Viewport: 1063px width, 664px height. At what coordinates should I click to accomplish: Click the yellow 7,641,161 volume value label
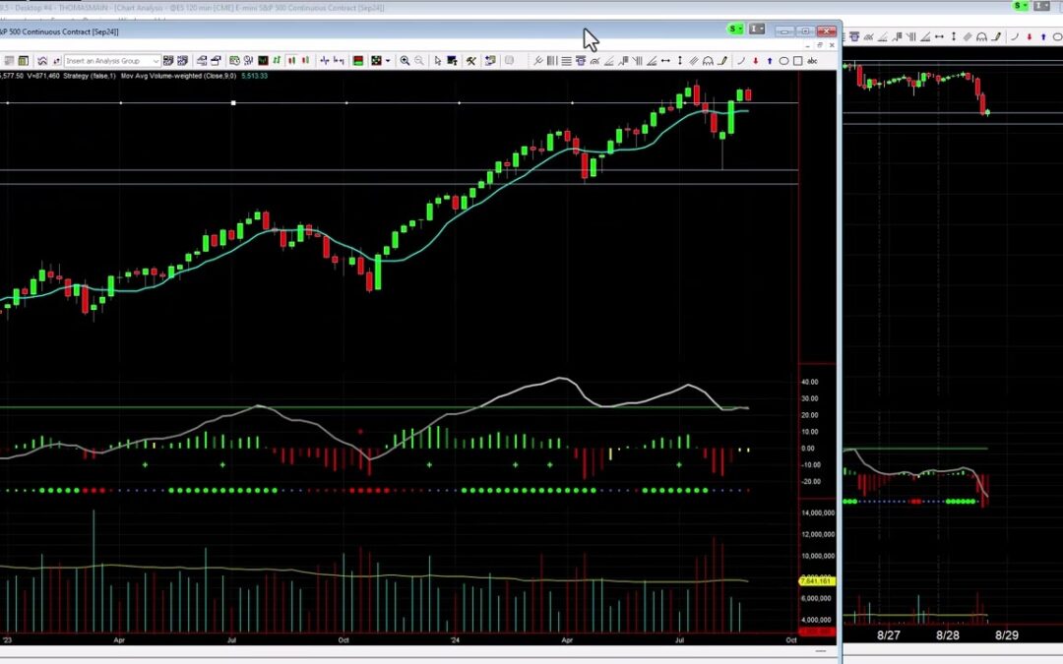click(816, 581)
